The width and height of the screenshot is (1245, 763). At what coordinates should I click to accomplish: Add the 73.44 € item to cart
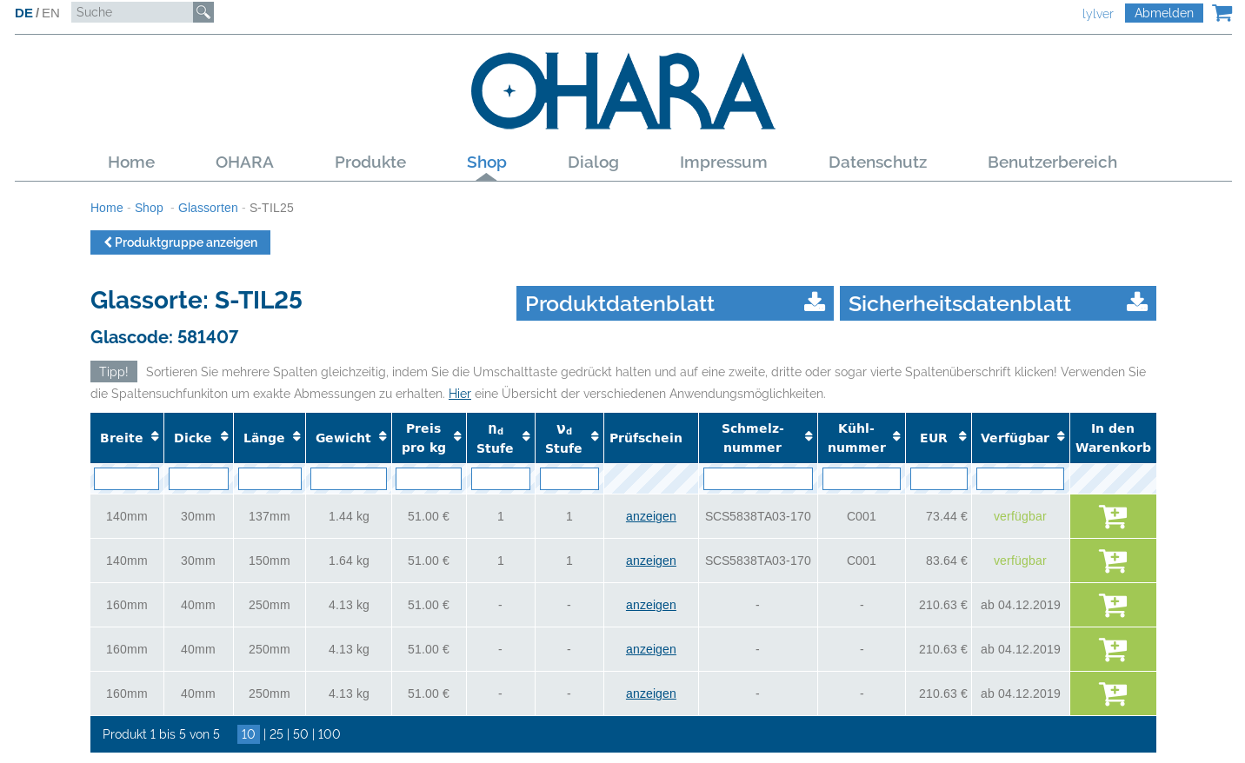pyautogui.click(x=1113, y=516)
